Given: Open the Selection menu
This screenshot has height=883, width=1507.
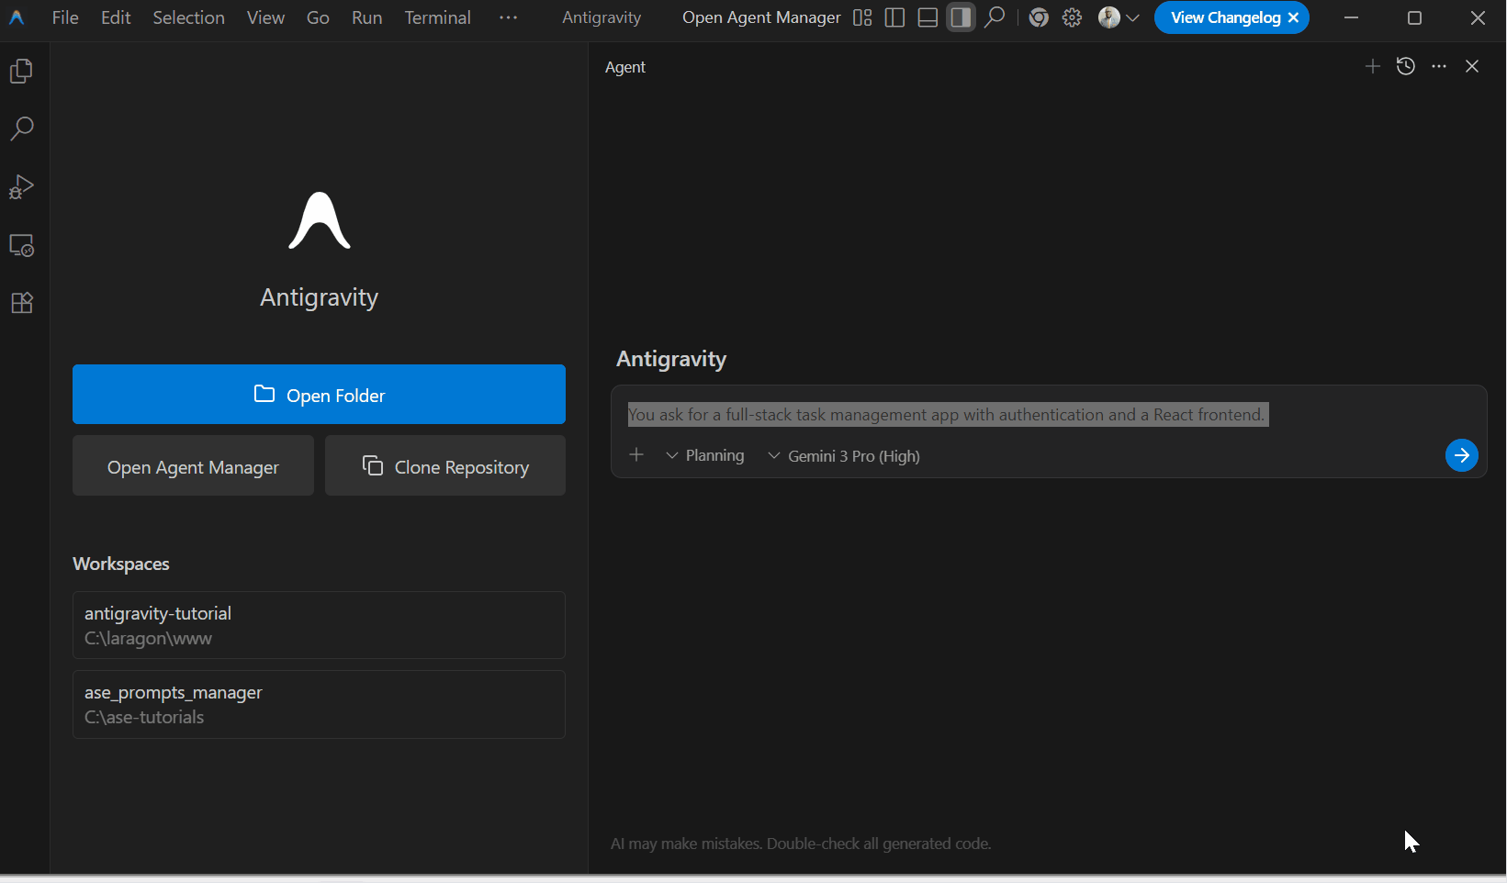Looking at the screenshot, I should 188,17.
